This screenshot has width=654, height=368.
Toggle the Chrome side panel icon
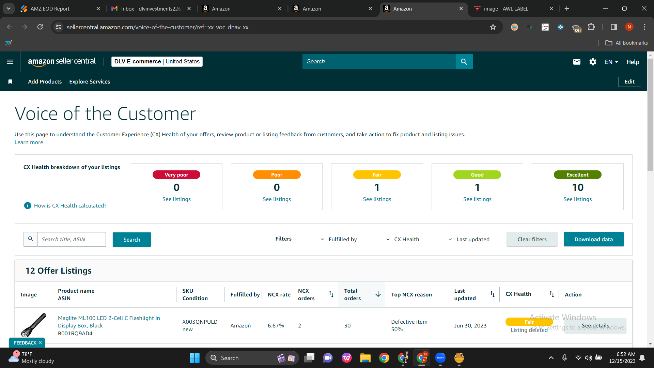(614, 27)
